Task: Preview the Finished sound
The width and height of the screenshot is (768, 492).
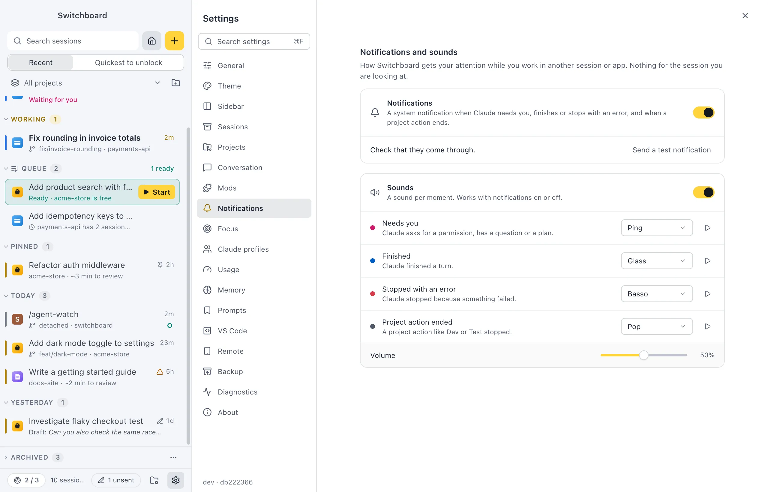Action: coord(707,261)
